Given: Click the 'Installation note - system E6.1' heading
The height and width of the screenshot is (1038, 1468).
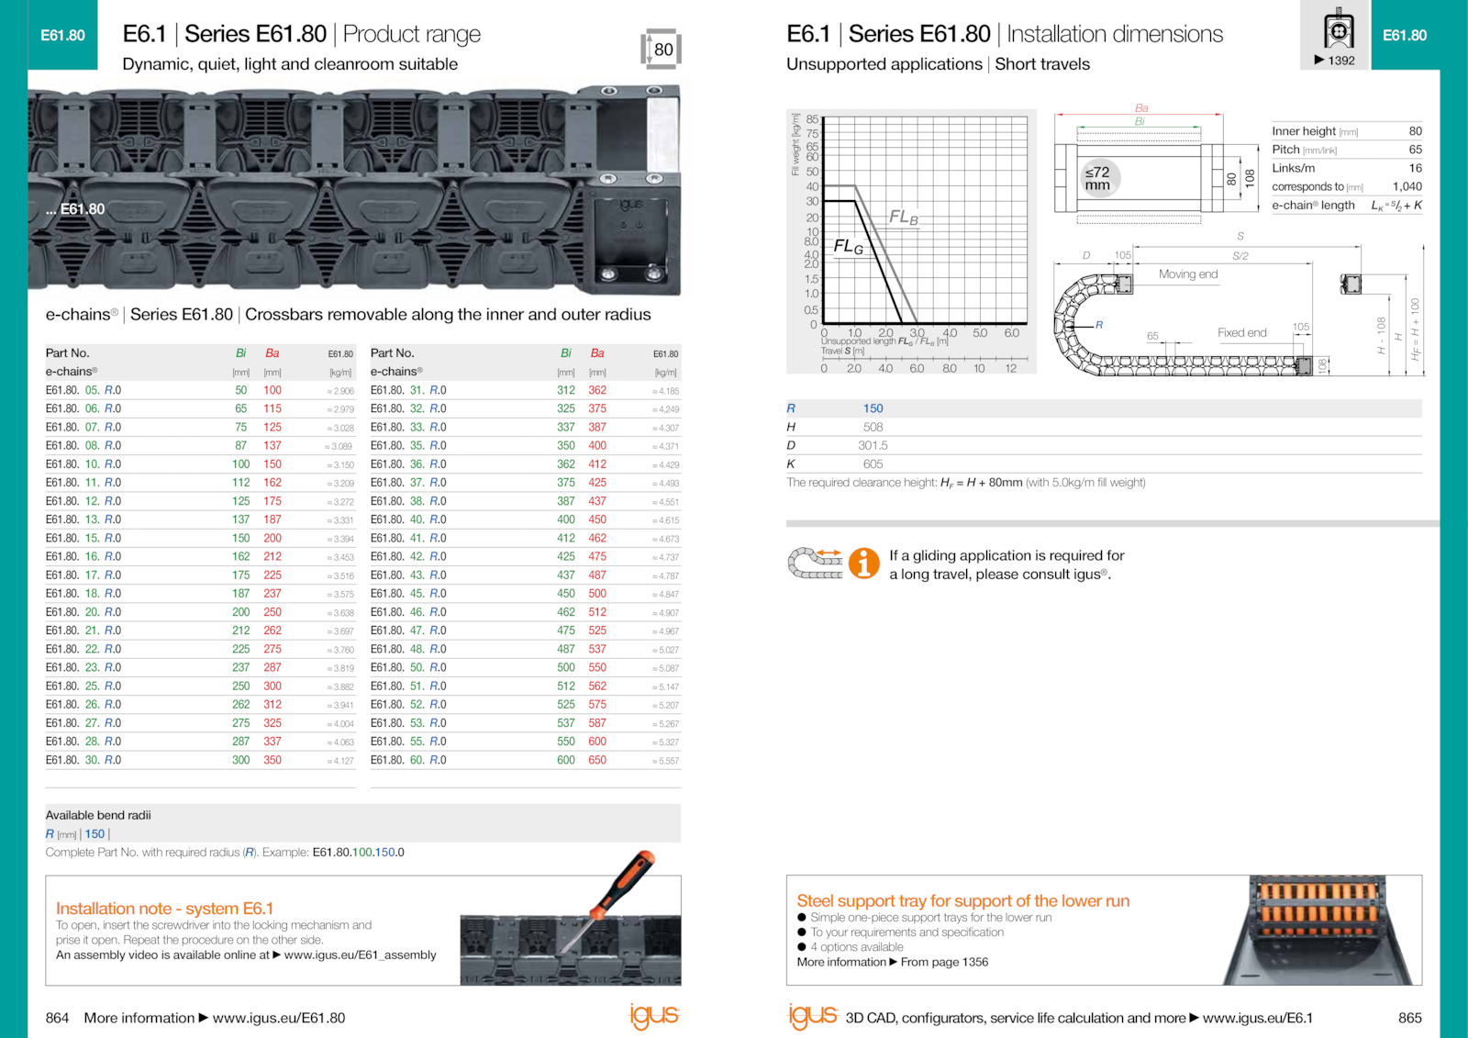Looking at the screenshot, I should coord(164,909).
